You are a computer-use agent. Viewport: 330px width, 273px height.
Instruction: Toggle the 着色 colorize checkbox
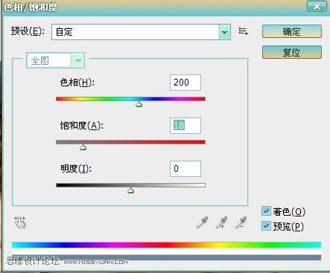(x=266, y=211)
